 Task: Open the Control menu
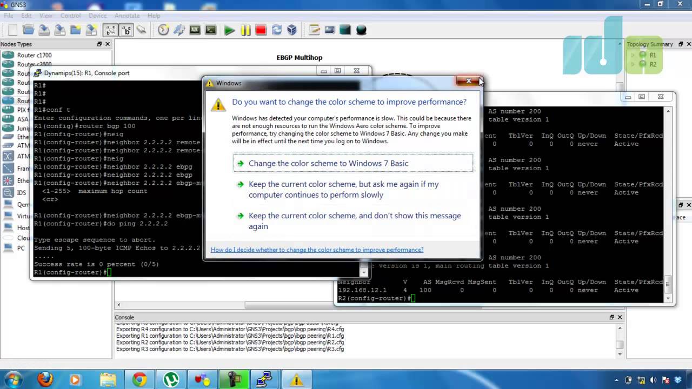70,16
